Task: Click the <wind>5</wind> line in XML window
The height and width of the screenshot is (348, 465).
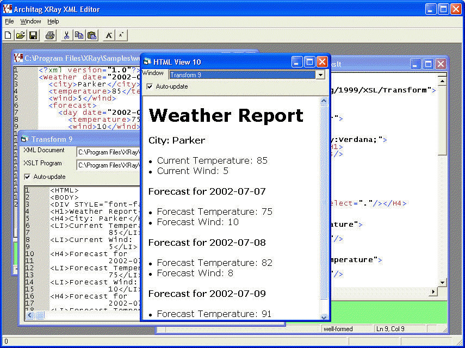Action: point(83,98)
